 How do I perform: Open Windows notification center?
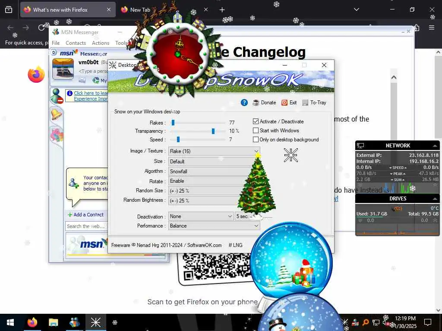click(428, 322)
